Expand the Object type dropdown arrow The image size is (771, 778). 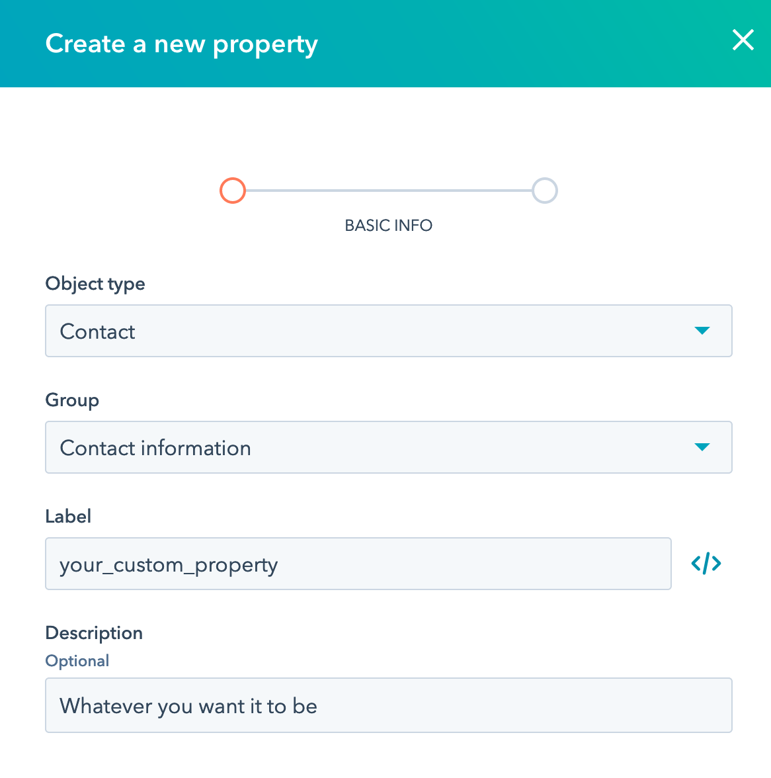click(702, 331)
